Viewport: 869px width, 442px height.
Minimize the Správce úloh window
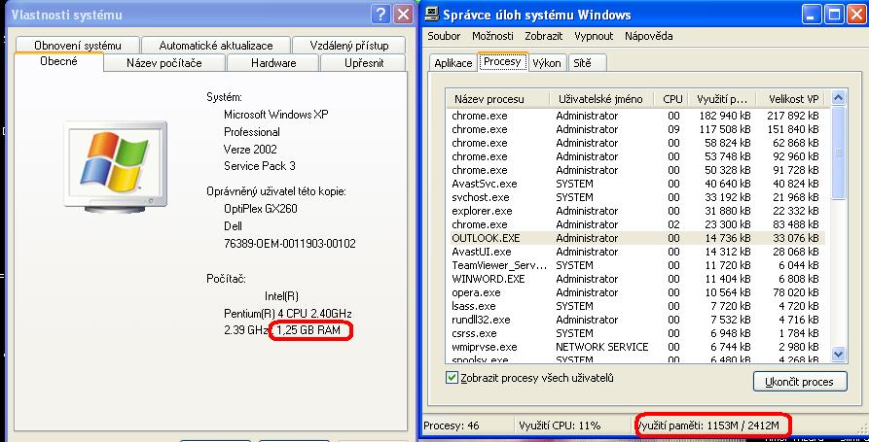point(813,15)
